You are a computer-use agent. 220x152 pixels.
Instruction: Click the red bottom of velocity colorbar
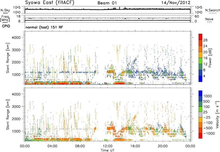200,136
